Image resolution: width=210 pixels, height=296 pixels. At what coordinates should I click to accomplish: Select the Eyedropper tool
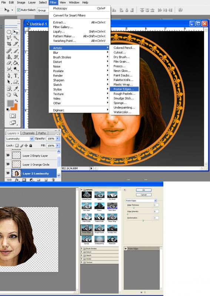(16, 88)
